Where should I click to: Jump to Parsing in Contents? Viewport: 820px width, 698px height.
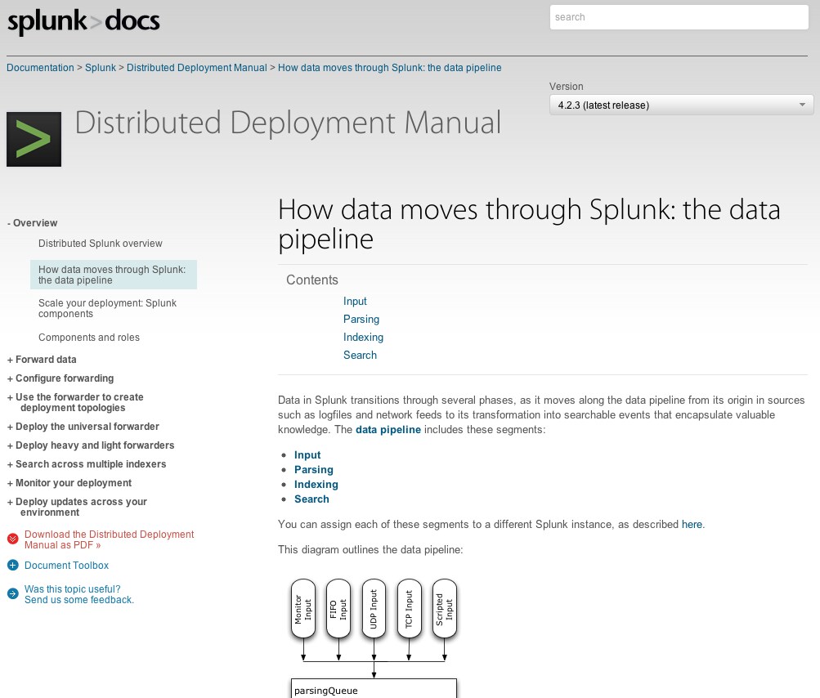point(361,319)
